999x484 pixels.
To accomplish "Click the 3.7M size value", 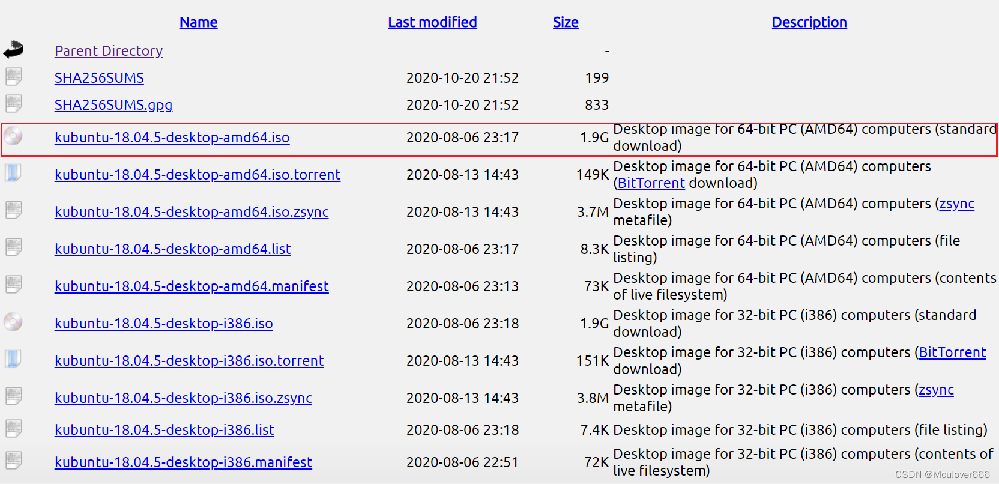I will coord(593,212).
